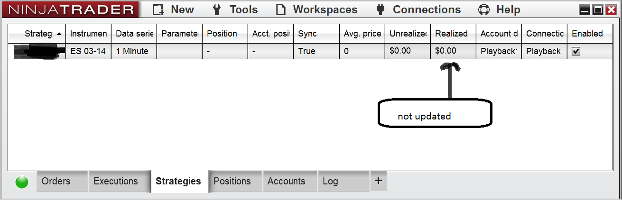This screenshot has height=201, width=622.
Task: Add a new tab with plus button
Action: [378, 181]
